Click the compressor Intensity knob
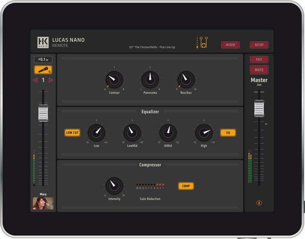Image resolution: width=305 pixels, height=239 pixels. click(114, 186)
